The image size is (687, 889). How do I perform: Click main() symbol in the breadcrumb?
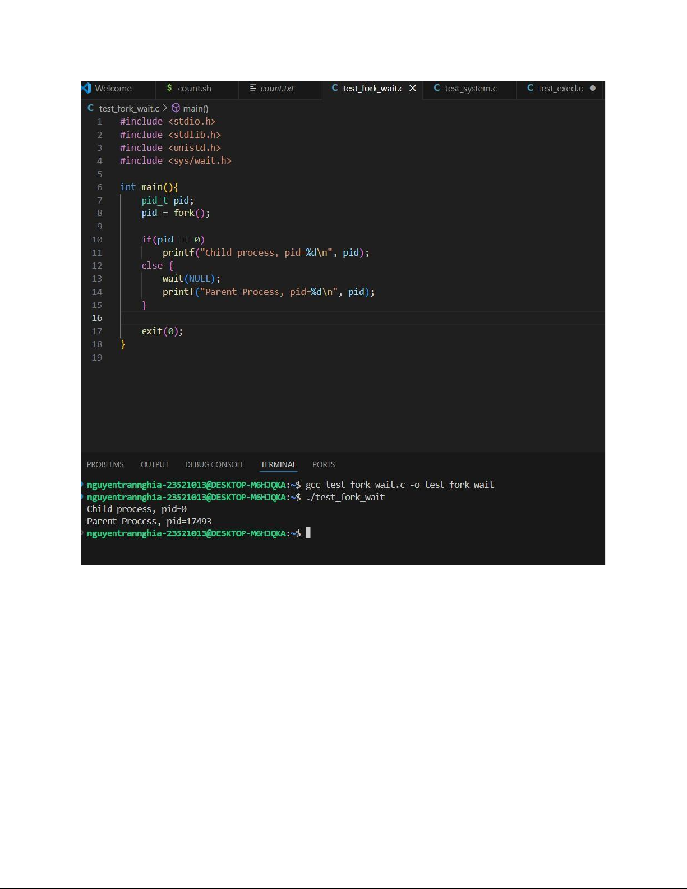click(195, 108)
